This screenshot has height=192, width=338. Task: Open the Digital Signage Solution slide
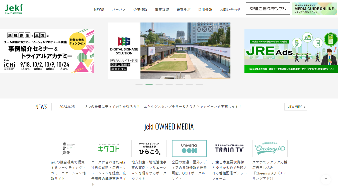(169, 51)
